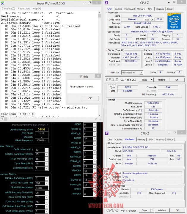Open FOUR ACT WIN Time (tFAW) dropdown

click(x=46, y=202)
